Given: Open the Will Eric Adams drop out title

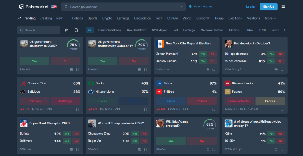Looking at the screenshot, I should coord(177,123).
